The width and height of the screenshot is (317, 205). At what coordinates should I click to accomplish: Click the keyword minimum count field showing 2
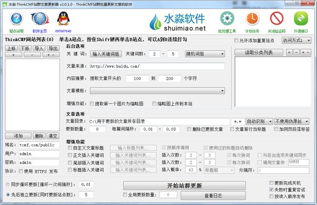154,54
